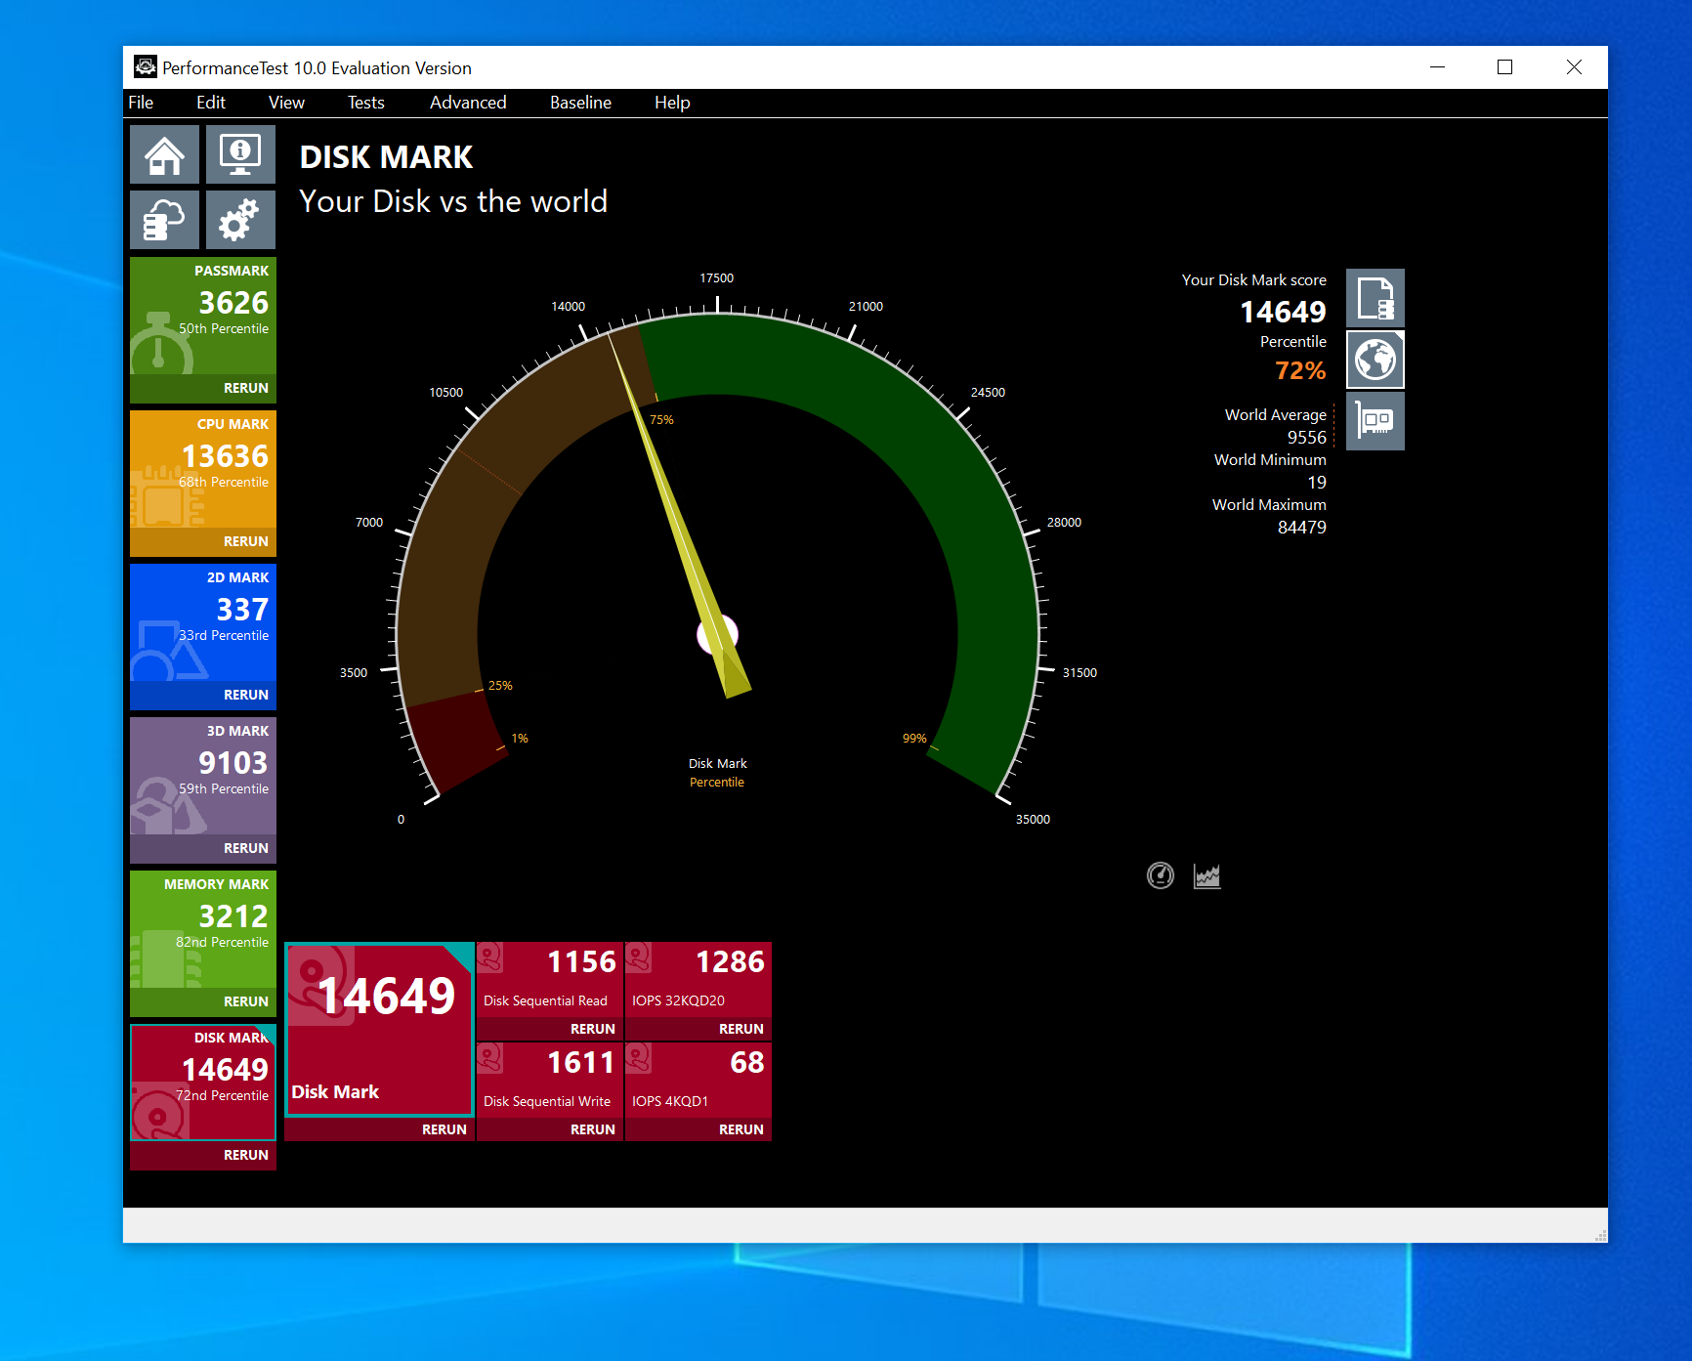Click the large Disk Mark summary tile

tap(380, 1029)
